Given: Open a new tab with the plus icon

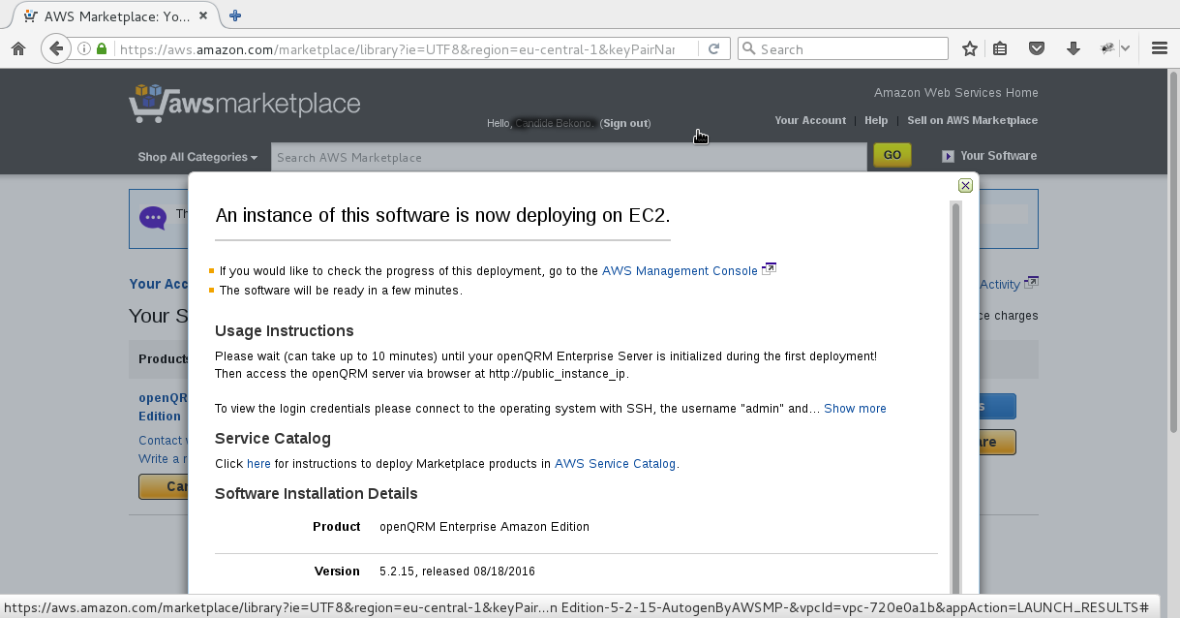Looking at the screenshot, I should click(235, 15).
